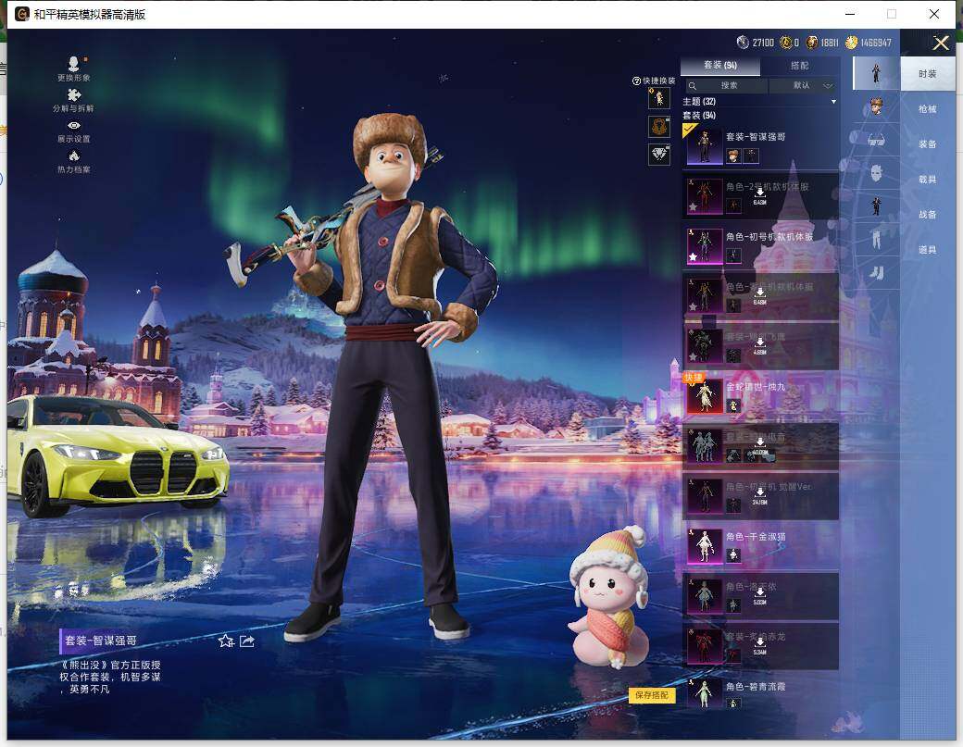963x747 pixels.
Task: Select the first quick-swap character slot
Action: coord(659,98)
